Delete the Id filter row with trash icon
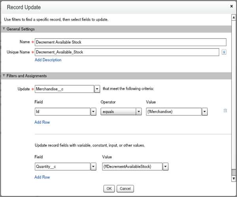Image resolution: width=237 pixels, height=197 pixels. [225, 111]
